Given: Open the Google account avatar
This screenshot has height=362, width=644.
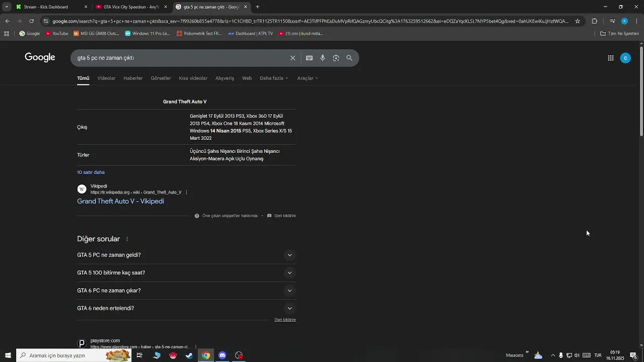Looking at the screenshot, I should 625,58.
